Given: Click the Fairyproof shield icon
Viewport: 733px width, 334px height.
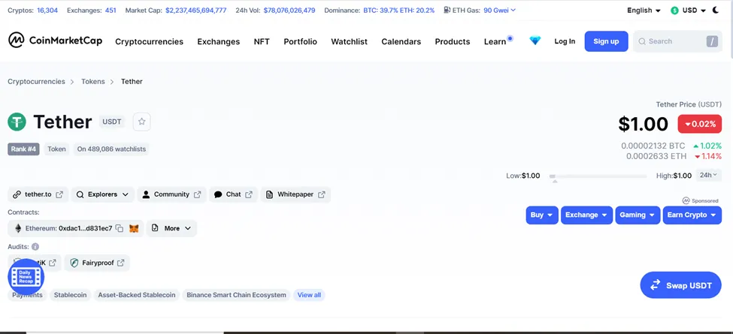Looking at the screenshot, I should tap(74, 263).
